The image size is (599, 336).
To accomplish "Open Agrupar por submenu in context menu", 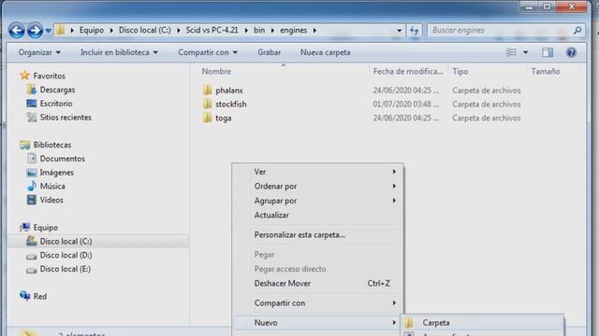I will (317, 201).
